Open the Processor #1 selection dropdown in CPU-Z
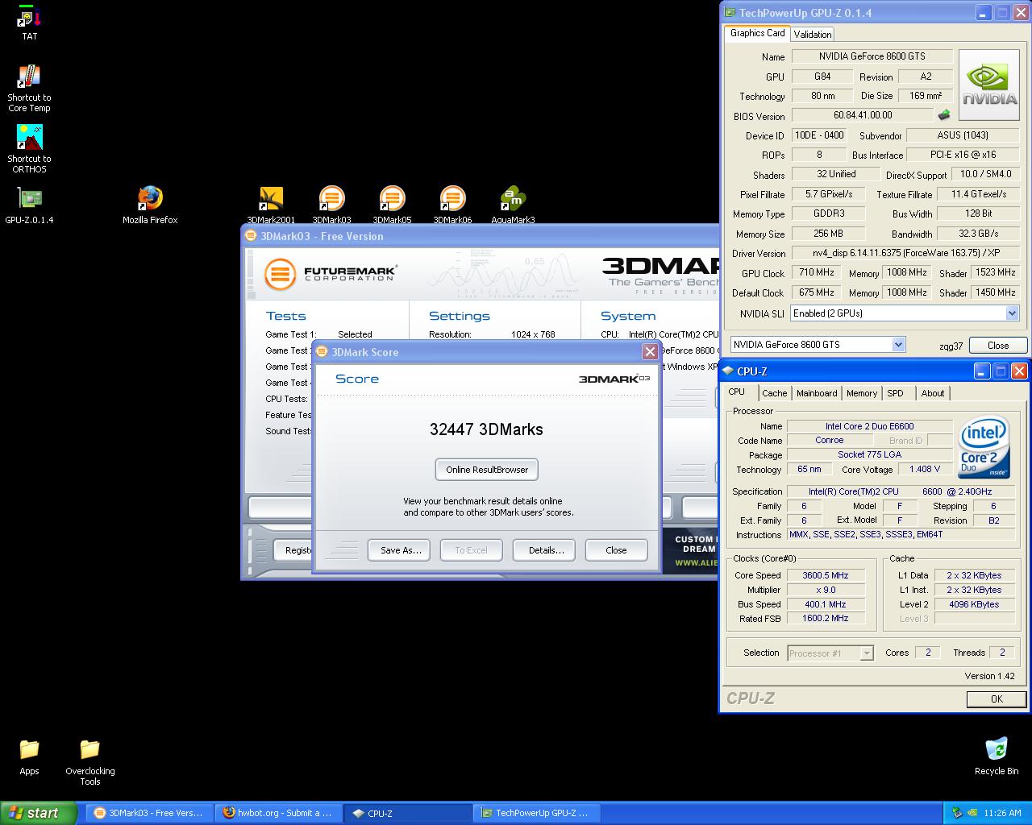1032x825 pixels. pyautogui.click(x=867, y=653)
